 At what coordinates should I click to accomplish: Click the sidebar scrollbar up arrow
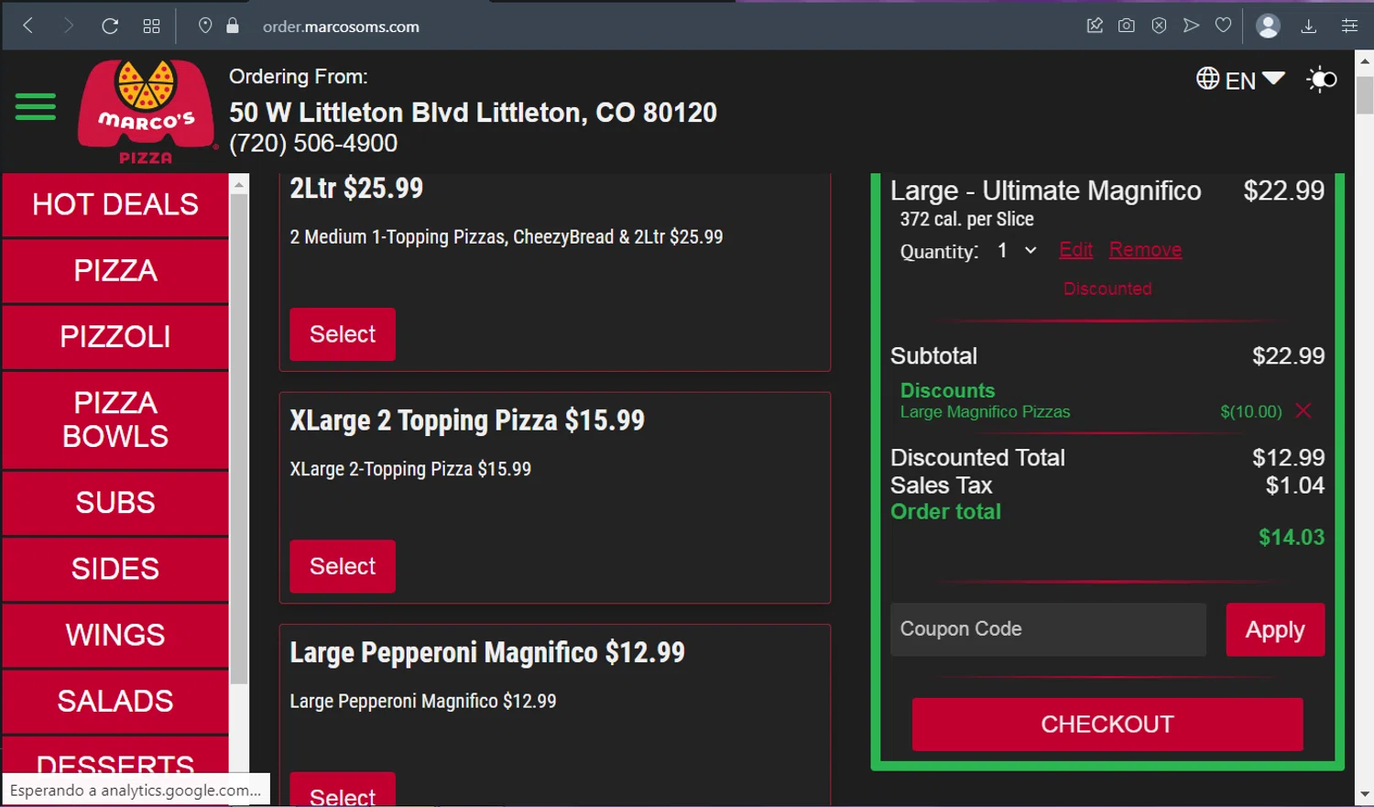tap(239, 184)
